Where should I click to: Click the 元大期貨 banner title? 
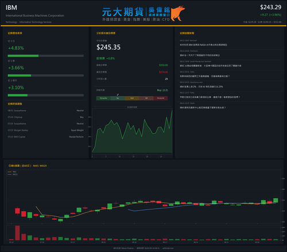click(x=123, y=12)
